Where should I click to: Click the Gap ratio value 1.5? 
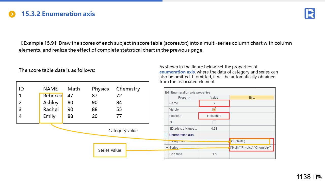[214, 154]
